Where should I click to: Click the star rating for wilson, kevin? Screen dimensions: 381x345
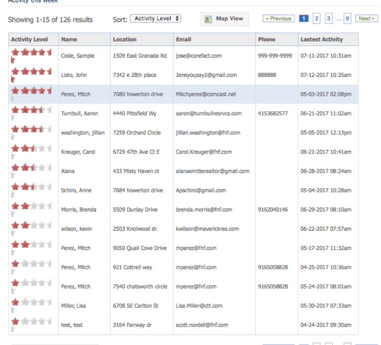point(31,229)
